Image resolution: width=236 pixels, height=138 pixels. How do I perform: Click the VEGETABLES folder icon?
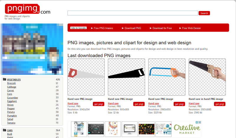tap(4, 80)
